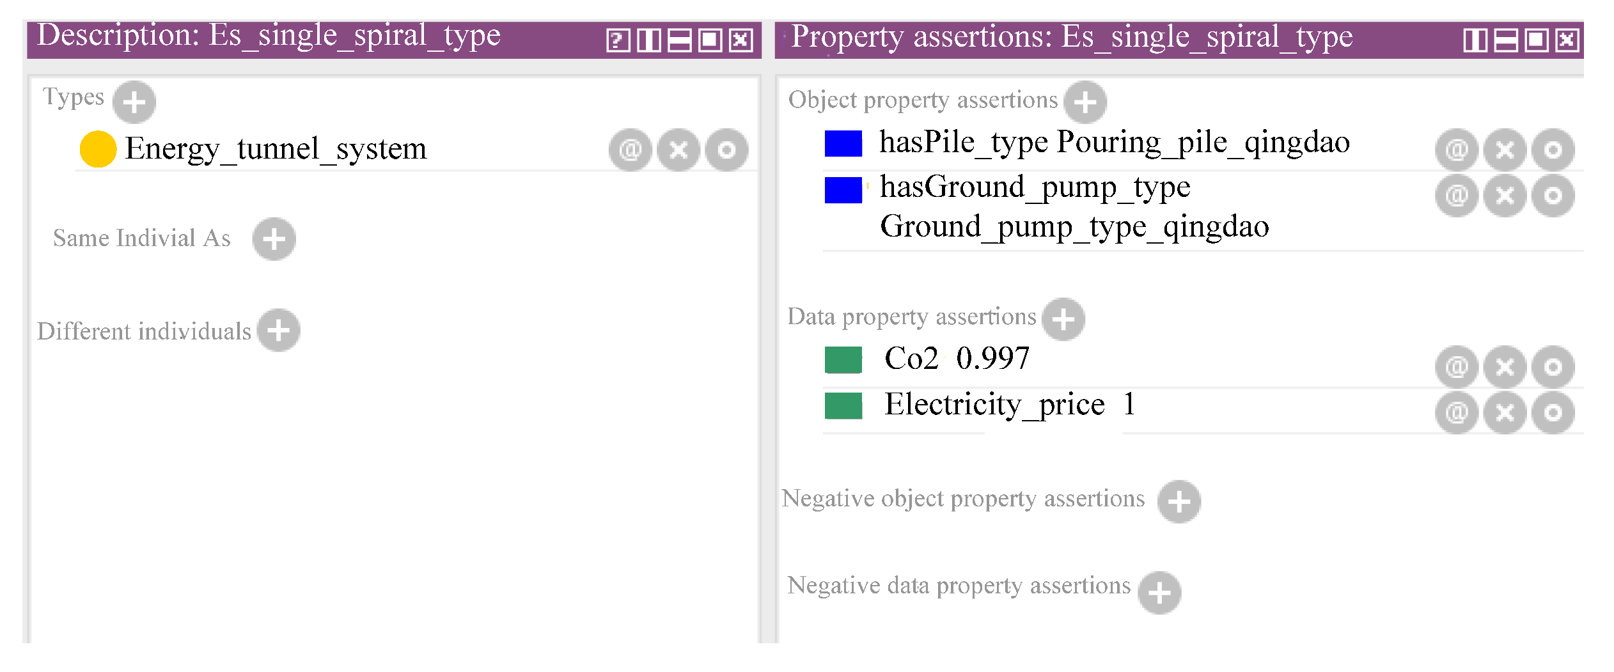Add a negative object property assertion
Image resolution: width=1614 pixels, height=672 pixels.
[x=1179, y=502]
